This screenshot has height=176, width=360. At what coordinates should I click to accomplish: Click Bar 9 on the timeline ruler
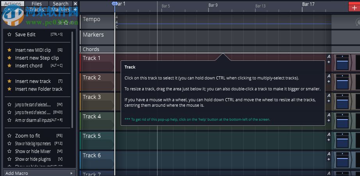pyautogui.click(x=213, y=5)
